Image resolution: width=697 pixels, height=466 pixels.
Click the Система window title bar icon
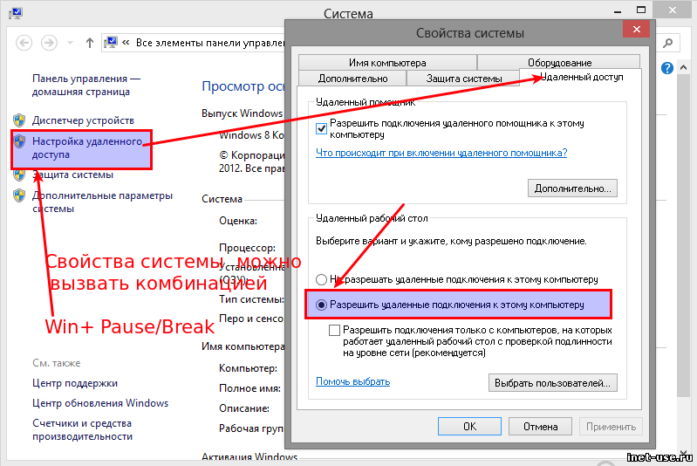16,13
